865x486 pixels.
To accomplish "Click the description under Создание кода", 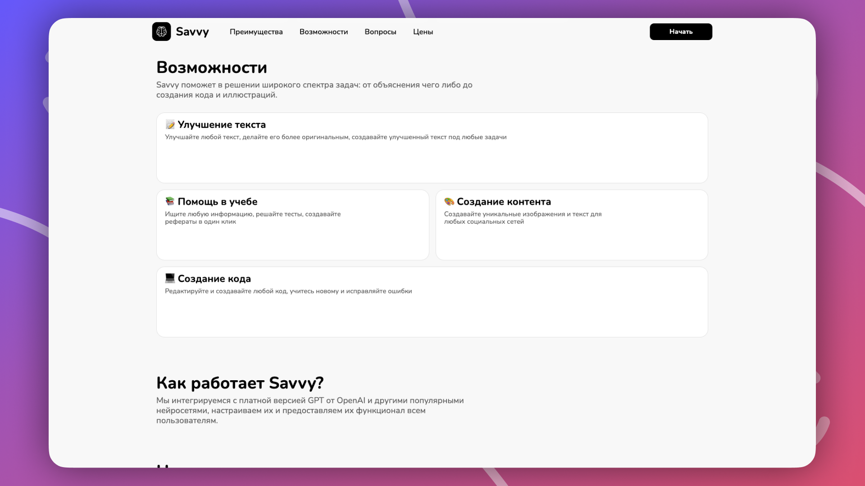I will (288, 291).
